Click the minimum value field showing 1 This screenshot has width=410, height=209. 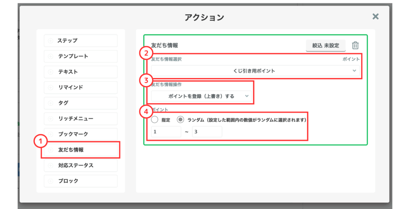point(166,132)
